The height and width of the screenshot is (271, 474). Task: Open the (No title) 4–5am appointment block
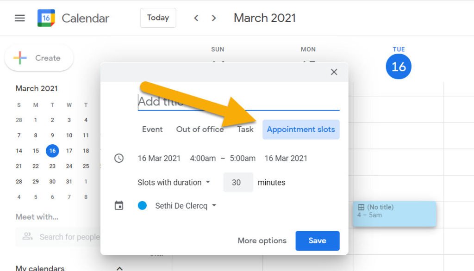coord(394,214)
